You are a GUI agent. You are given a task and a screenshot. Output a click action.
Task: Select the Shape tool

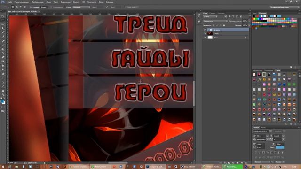[x=3, y=86]
